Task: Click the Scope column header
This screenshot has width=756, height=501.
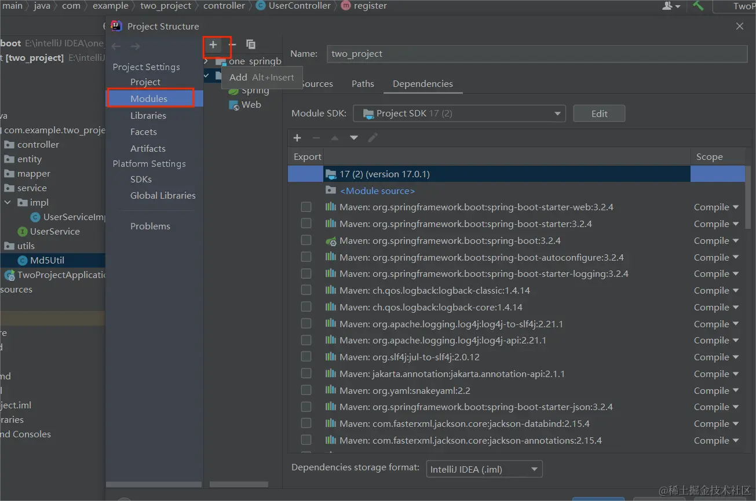Action: 709,157
